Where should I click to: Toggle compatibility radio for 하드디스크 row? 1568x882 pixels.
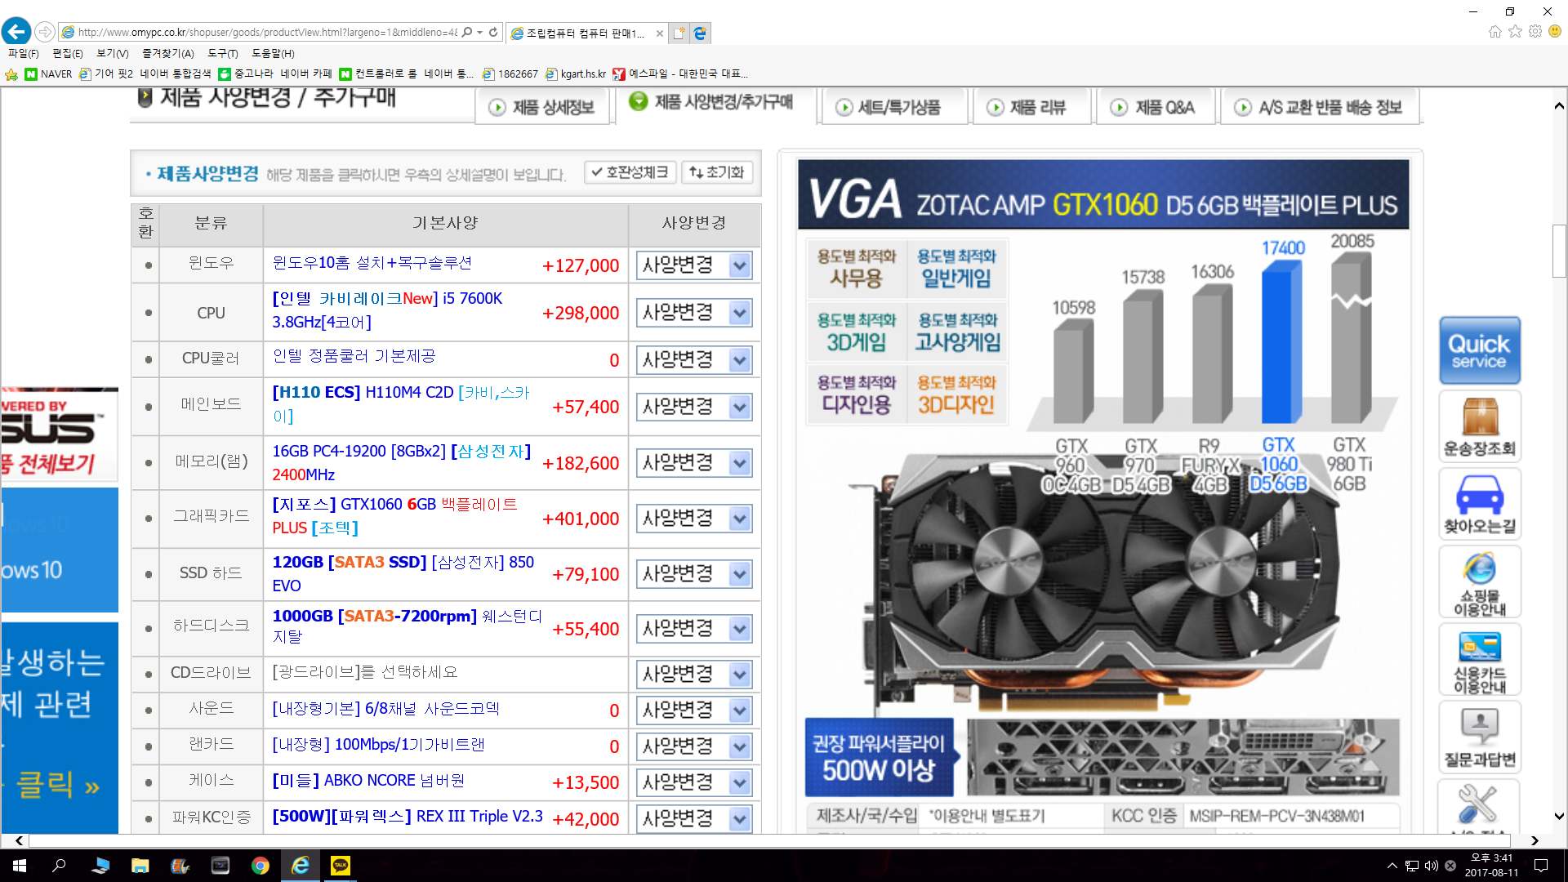pyautogui.click(x=148, y=629)
